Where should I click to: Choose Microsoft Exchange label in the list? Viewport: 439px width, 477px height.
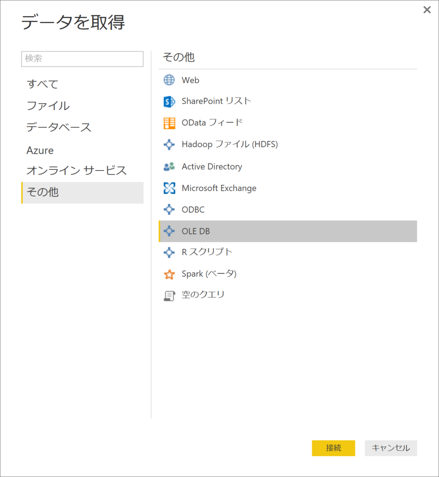tap(219, 188)
